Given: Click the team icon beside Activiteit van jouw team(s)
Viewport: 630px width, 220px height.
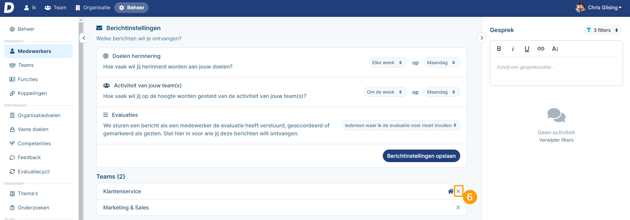Looking at the screenshot, I should click(107, 85).
